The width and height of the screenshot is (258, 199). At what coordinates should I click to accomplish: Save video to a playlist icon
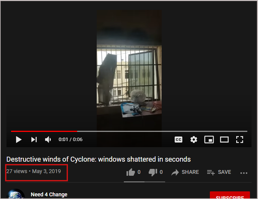point(211,172)
